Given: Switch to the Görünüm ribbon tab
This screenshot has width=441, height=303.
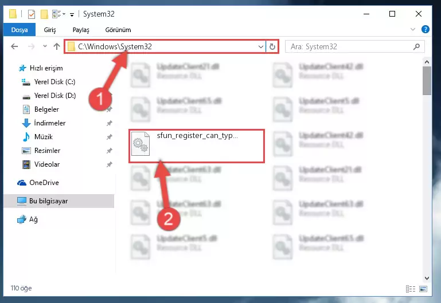Looking at the screenshot, I should 118,30.
